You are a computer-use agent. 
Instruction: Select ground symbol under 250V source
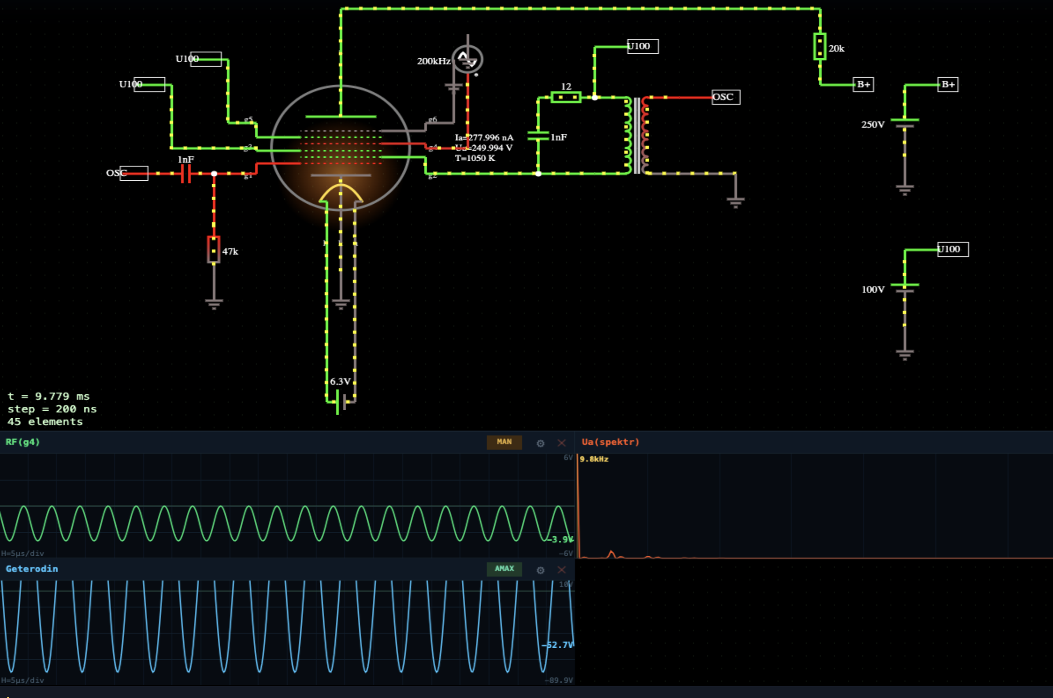tap(905, 190)
